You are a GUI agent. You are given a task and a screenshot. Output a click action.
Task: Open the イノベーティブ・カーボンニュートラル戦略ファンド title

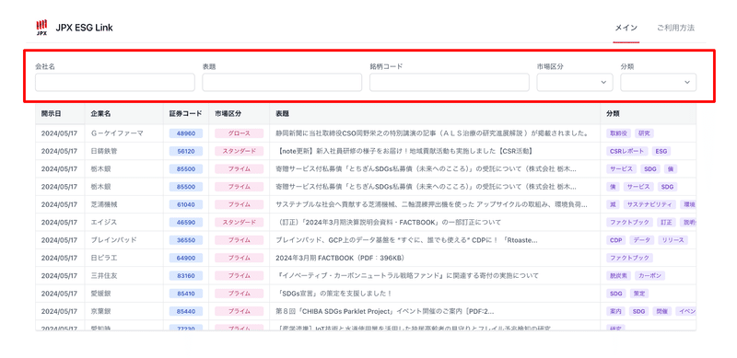point(407,276)
